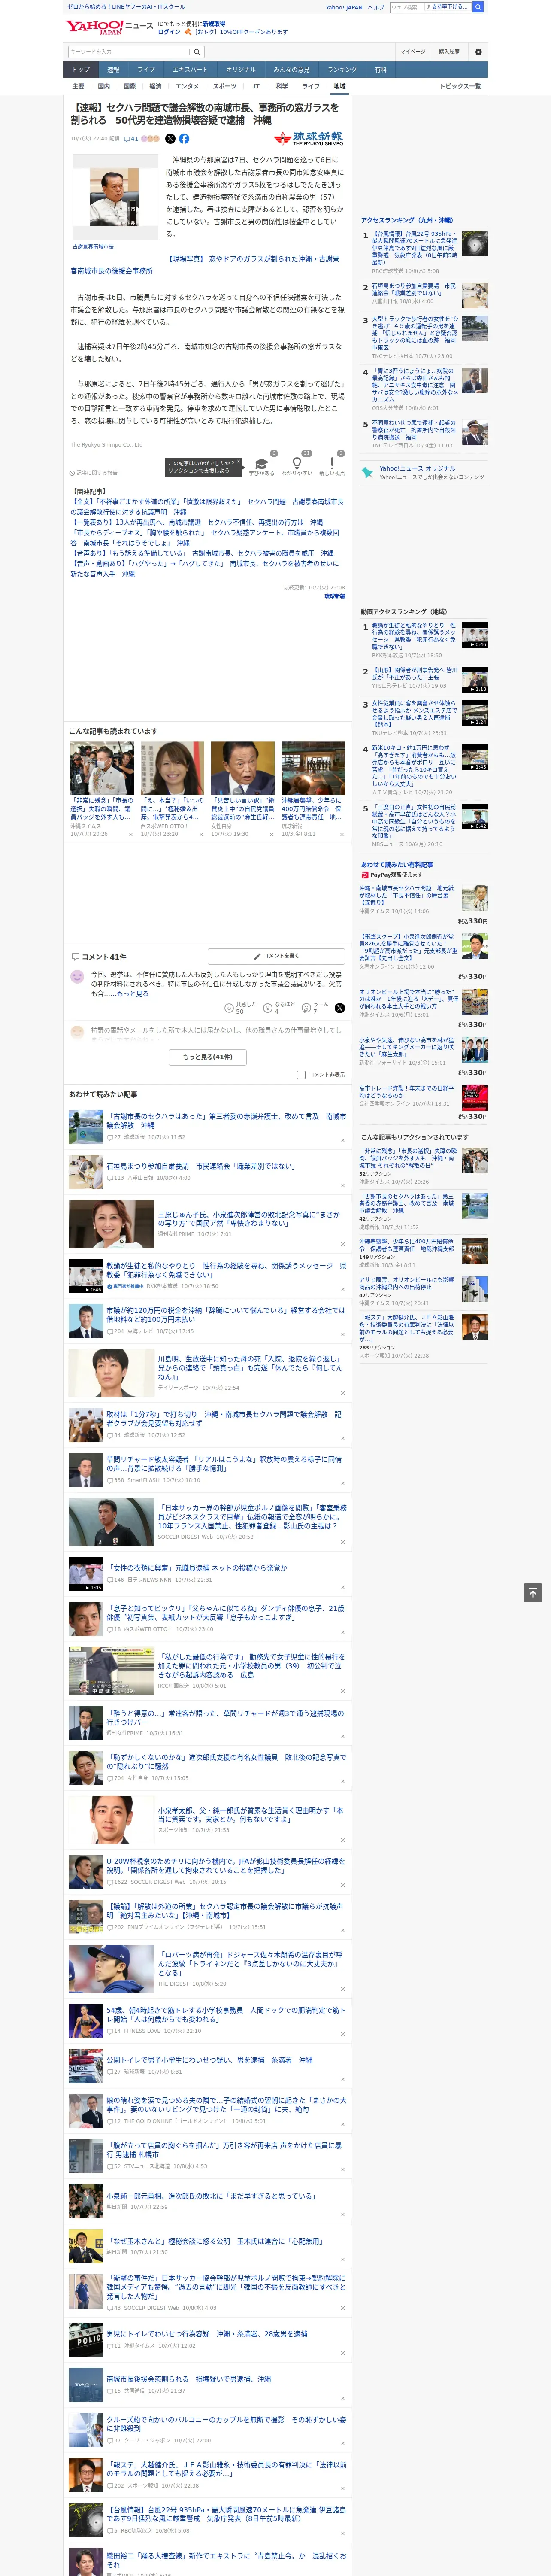Screen dimensions: 551x2576
Task: Click the back-to-top arrow button
Action: tap(533, 1592)
